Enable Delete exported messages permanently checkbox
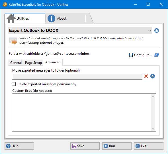168x154 pixels. coord(14,84)
